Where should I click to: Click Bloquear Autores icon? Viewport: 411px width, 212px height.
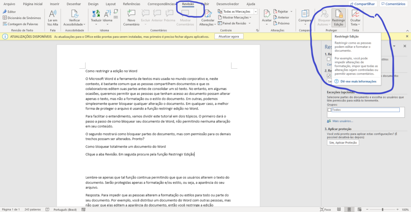tap(324, 13)
